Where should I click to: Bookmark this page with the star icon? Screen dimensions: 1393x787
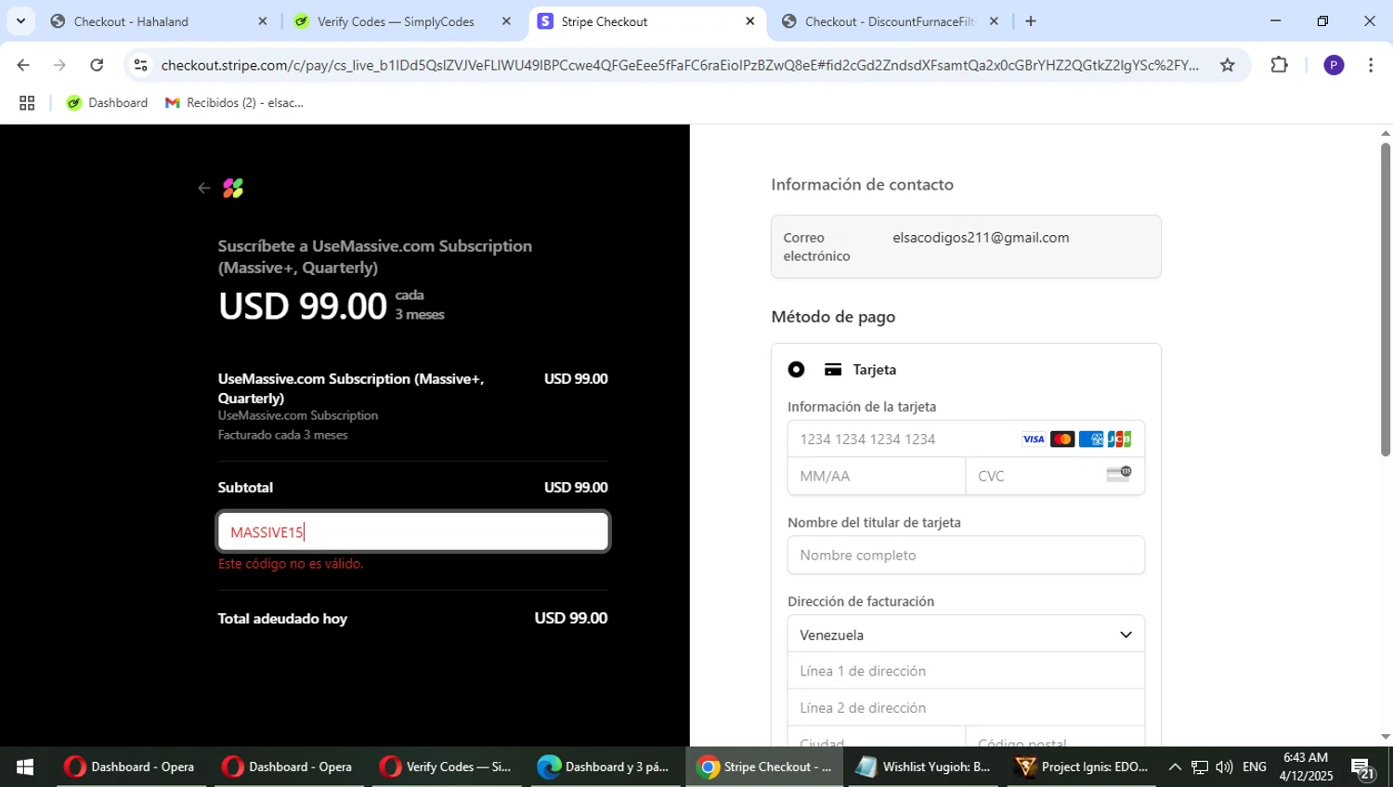tap(1227, 65)
